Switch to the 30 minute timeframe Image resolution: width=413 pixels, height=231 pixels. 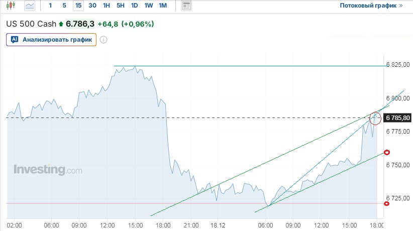(x=92, y=6)
